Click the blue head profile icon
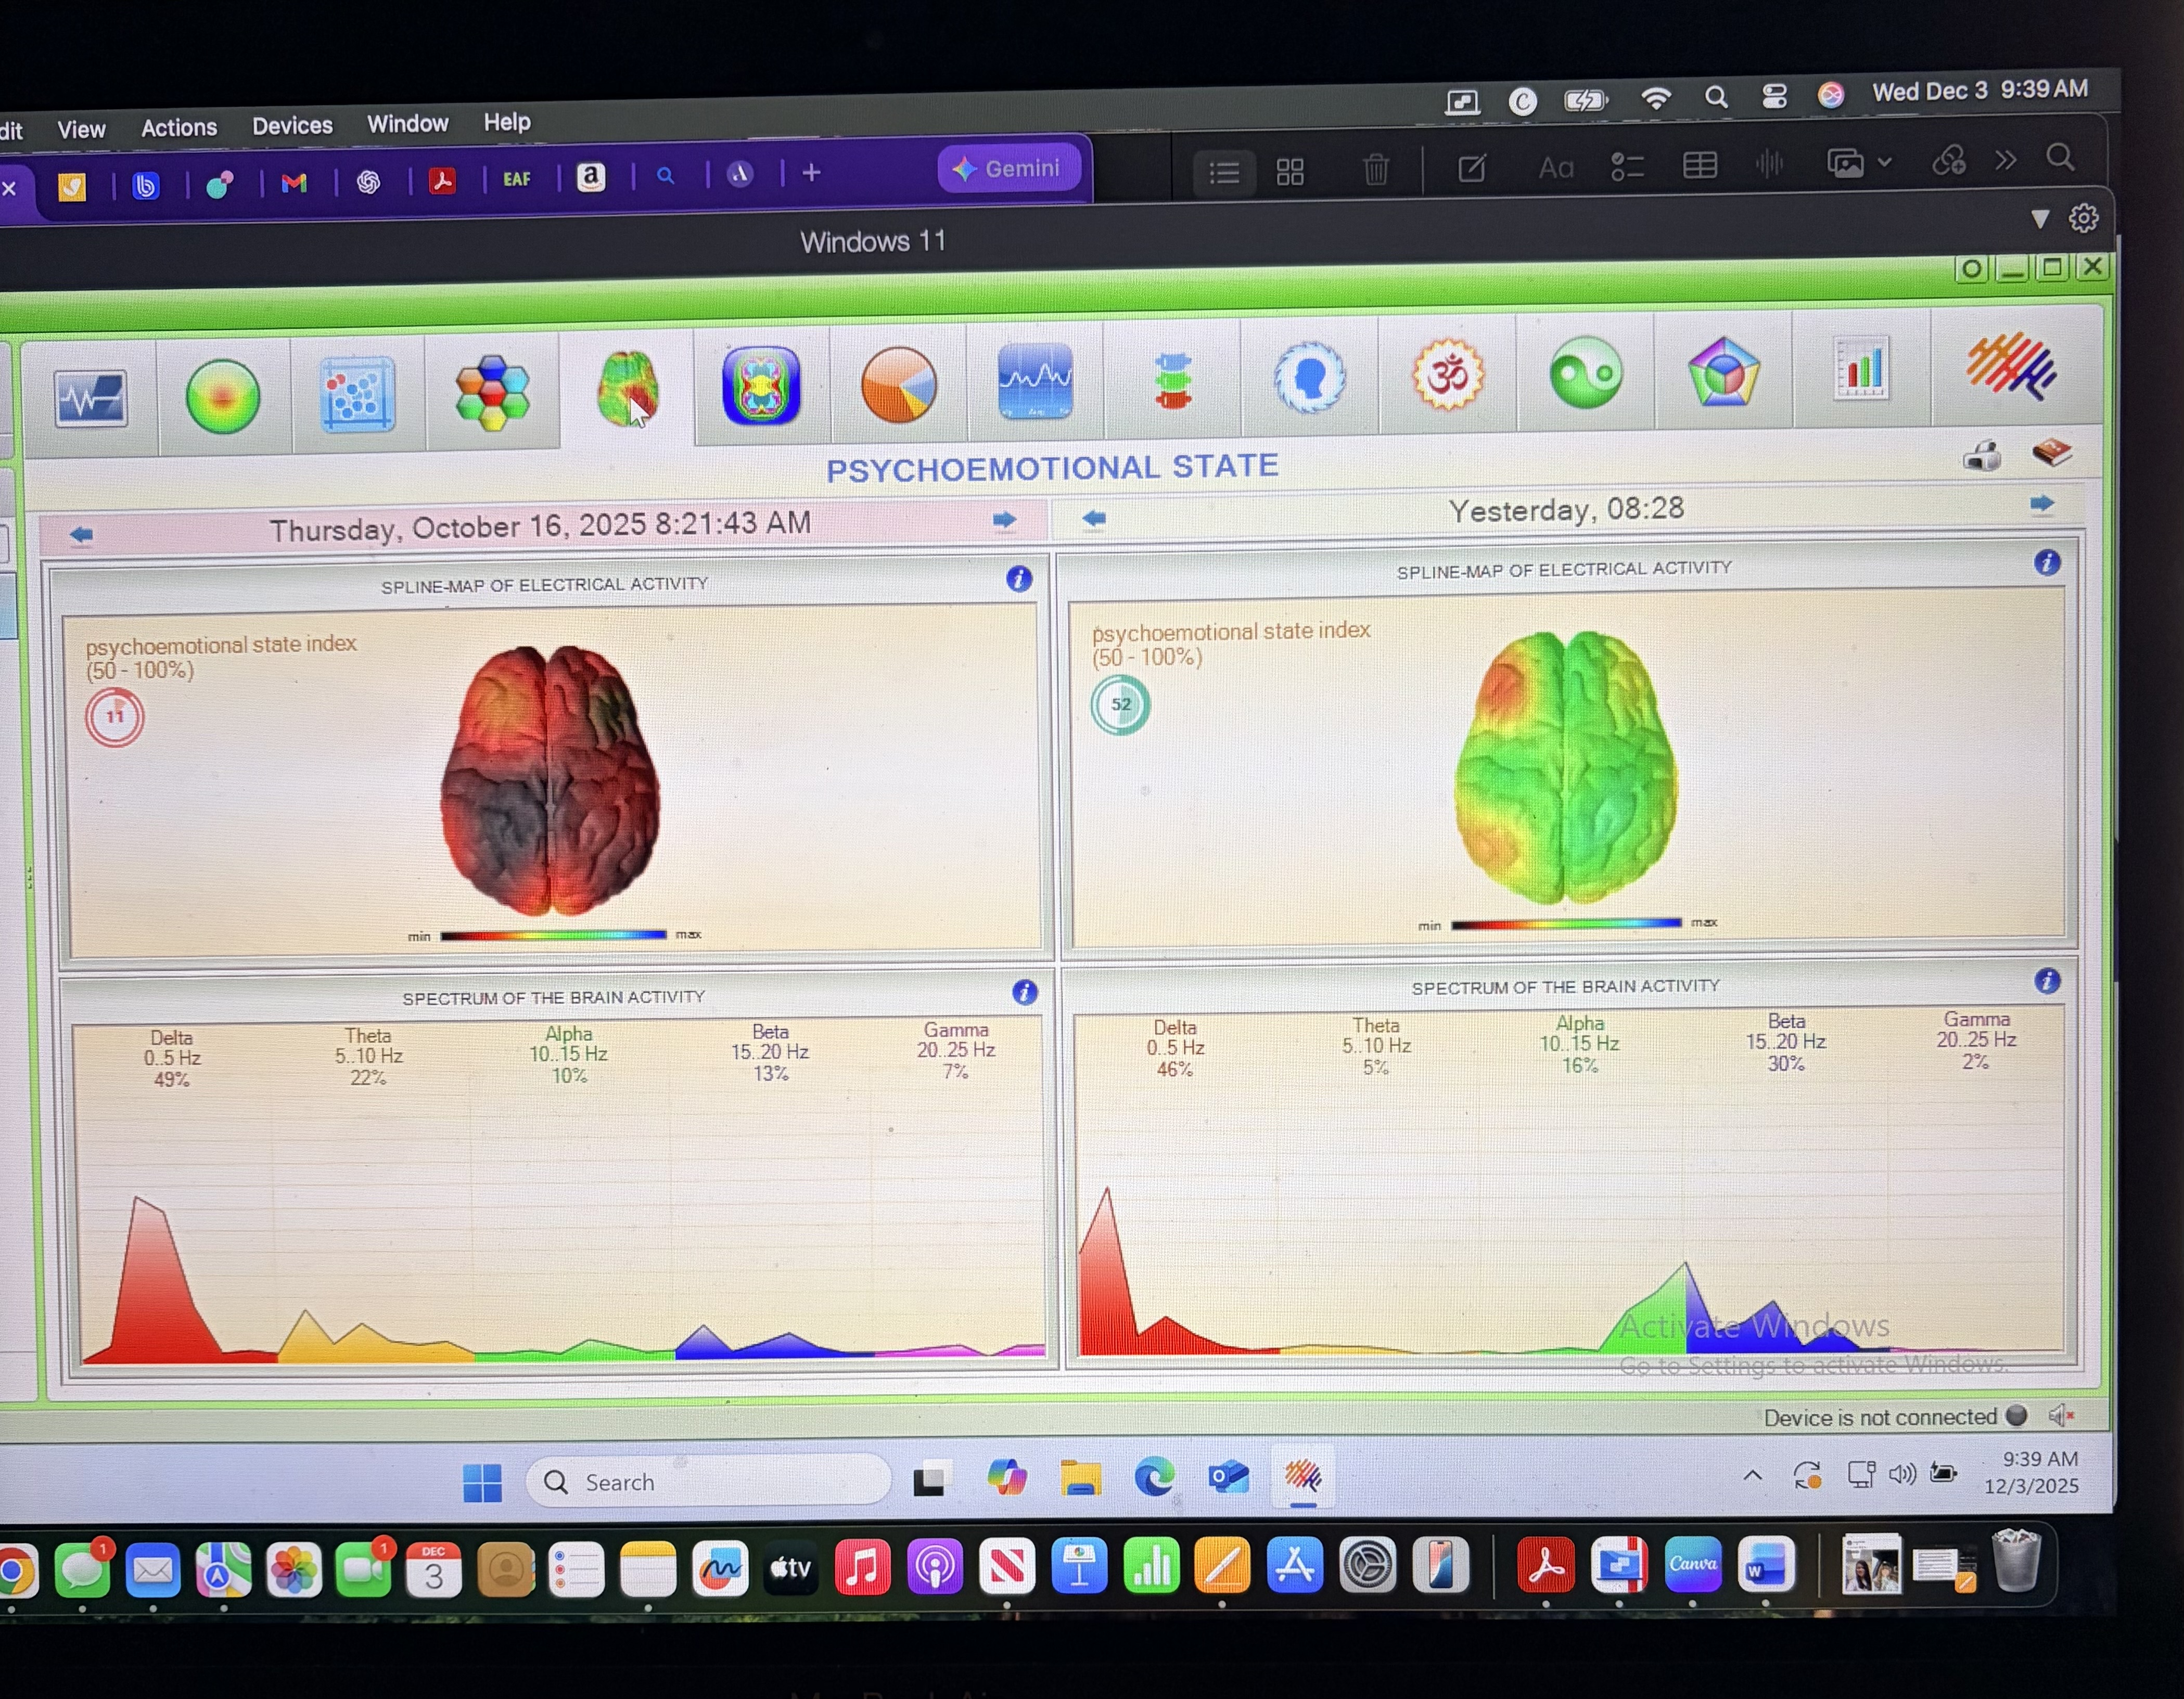Screen dimensions: 2184x1699 1310,378
